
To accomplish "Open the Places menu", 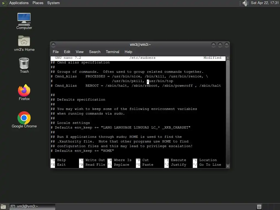I will (38, 3).
